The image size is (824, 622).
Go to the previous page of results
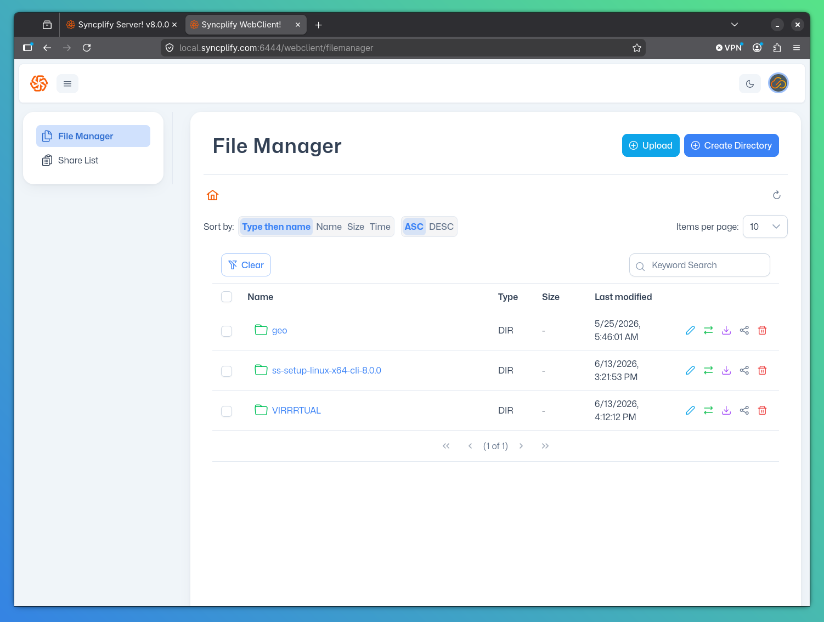click(470, 446)
